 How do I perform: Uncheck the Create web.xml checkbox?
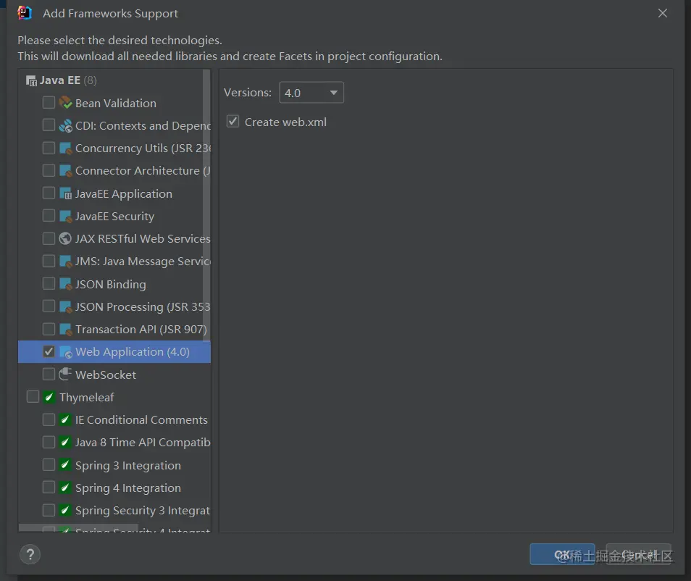click(233, 121)
